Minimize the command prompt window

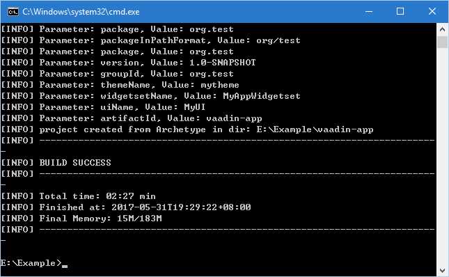369,12
